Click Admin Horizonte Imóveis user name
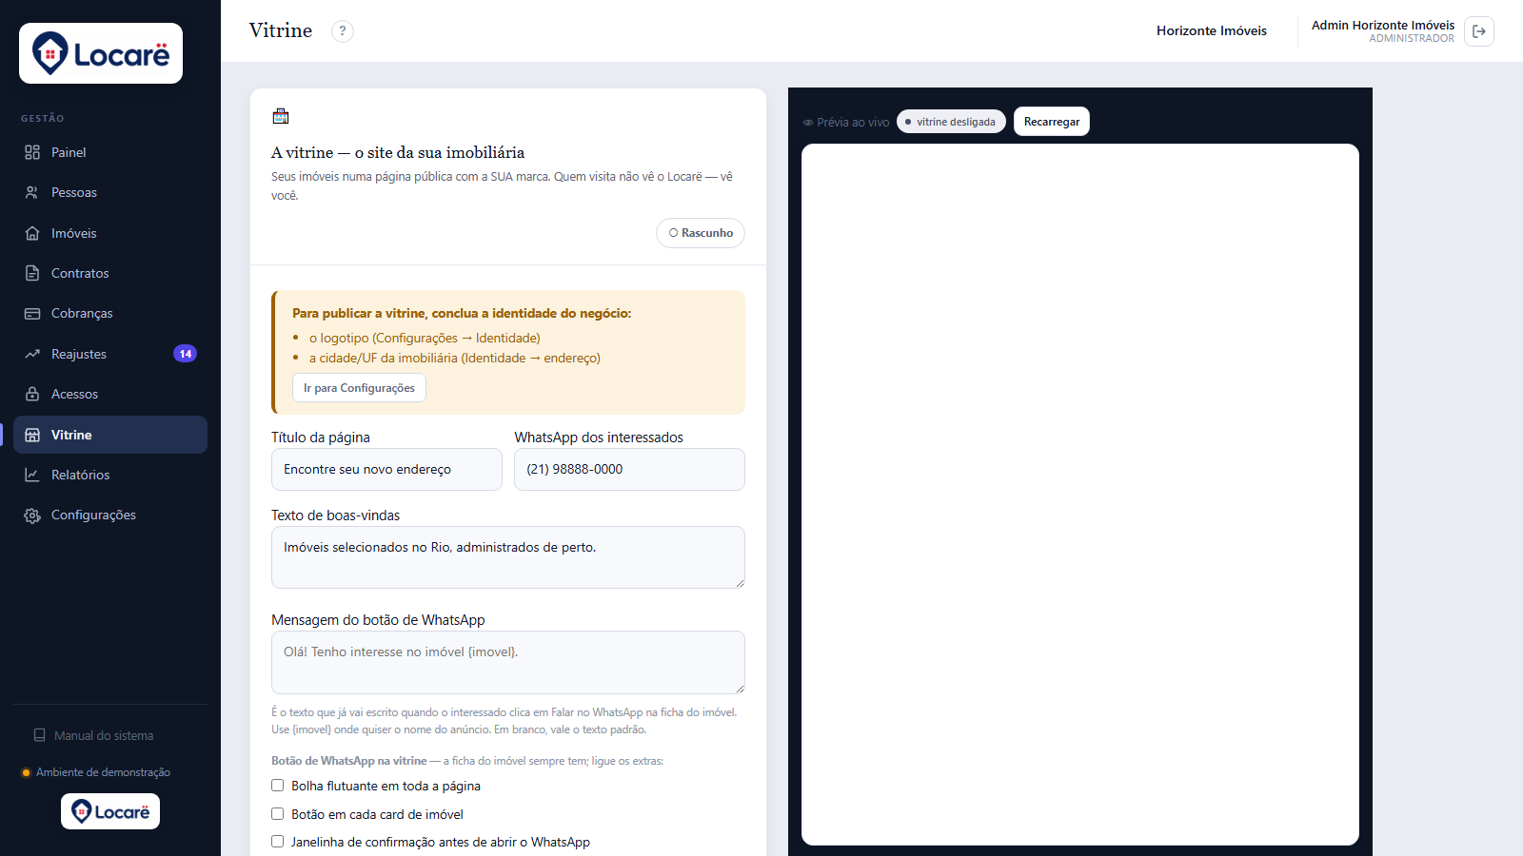The height and width of the screenshot is (856, 1523). [x=1383, y=26]
